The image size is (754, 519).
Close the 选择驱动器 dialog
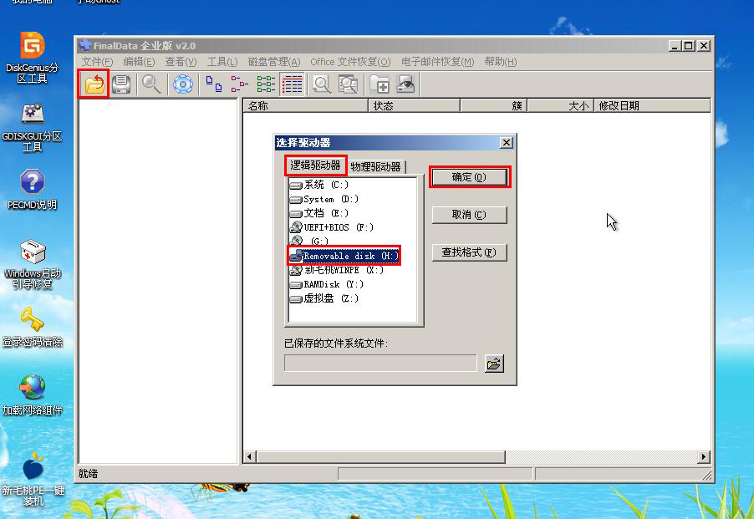point(507,143)
